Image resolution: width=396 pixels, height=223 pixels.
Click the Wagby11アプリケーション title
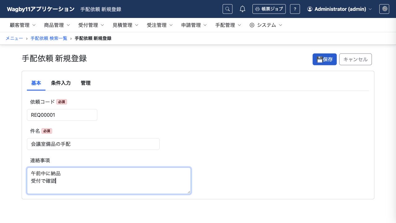[41, 9]
